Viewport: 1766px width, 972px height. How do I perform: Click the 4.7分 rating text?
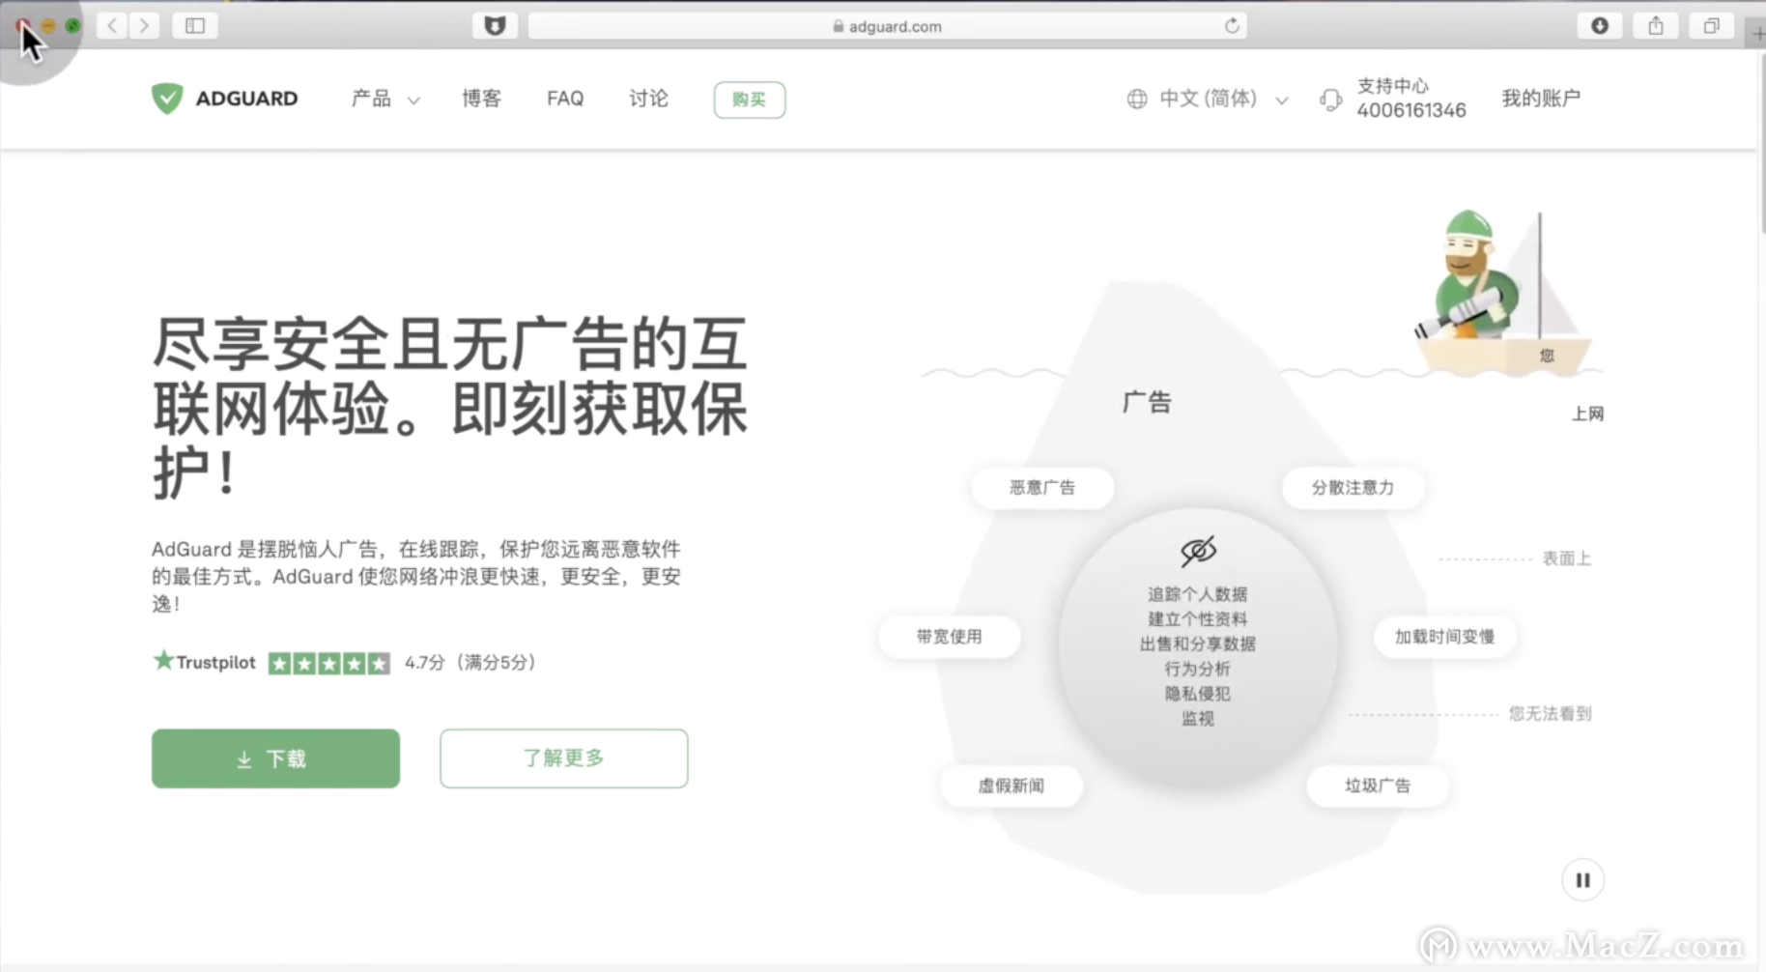coord(470,663)
